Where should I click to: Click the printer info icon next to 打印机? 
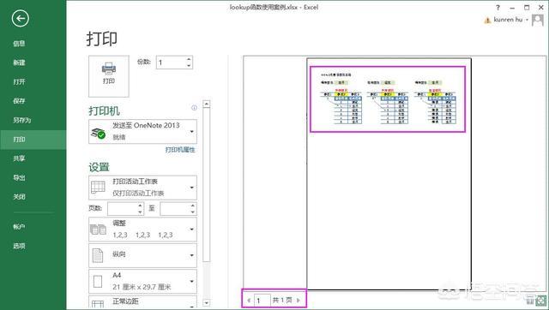194,108
